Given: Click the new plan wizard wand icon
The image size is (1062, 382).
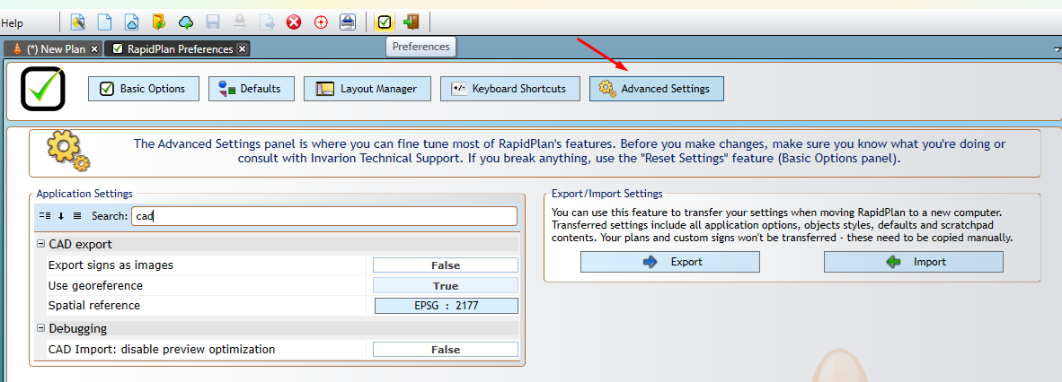Looking at the screenshot, I should click(78, 22).
